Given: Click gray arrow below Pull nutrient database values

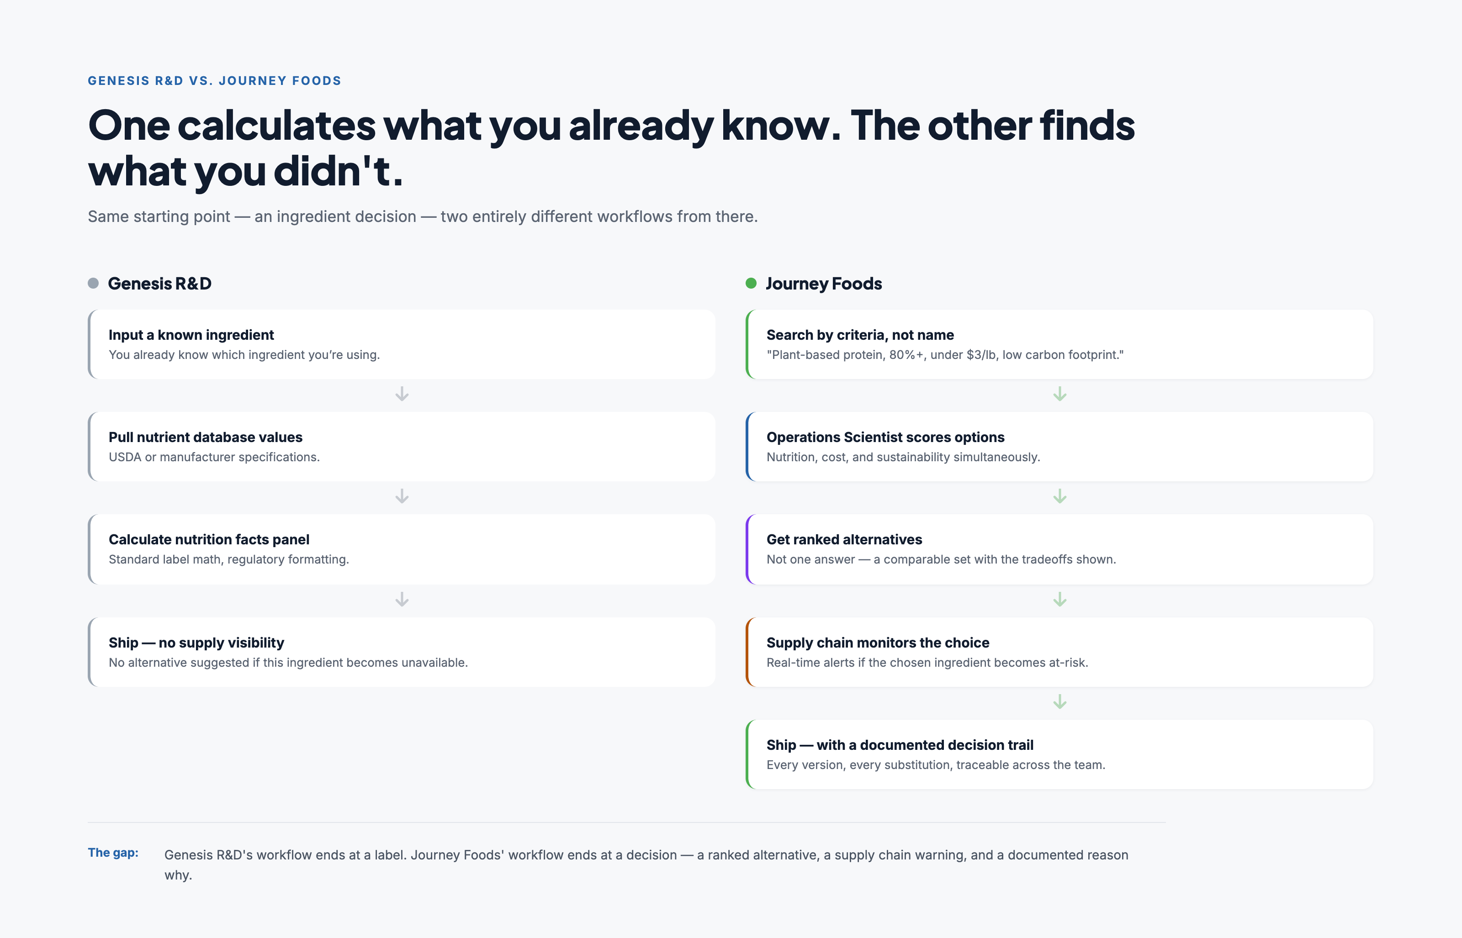Looking at the screenshot, I should click(402, 496).
